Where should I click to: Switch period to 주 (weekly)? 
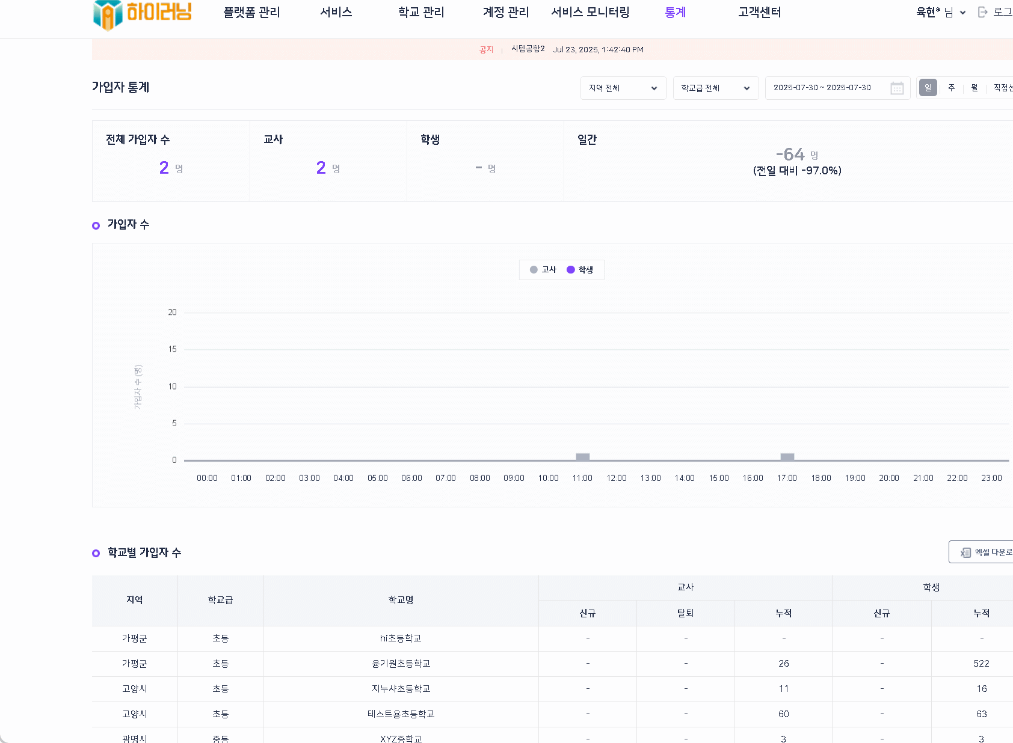coord(951,88)
